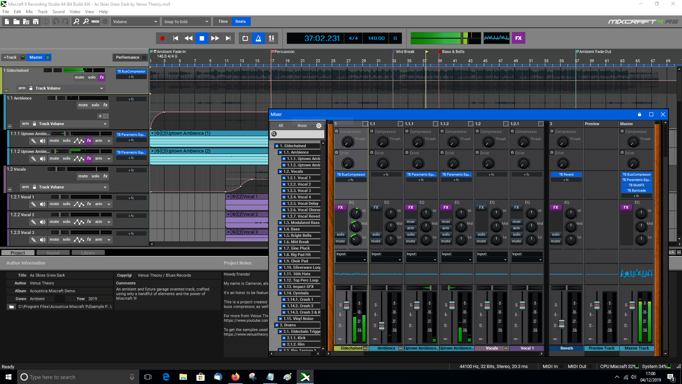
Task: Switch to the Sound tab
Action: click(53, 253)
